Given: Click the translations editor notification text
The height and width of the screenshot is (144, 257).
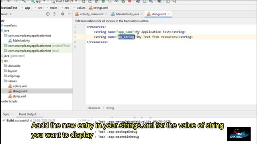Looking at the screenshot, I should [x=112, y=21].
